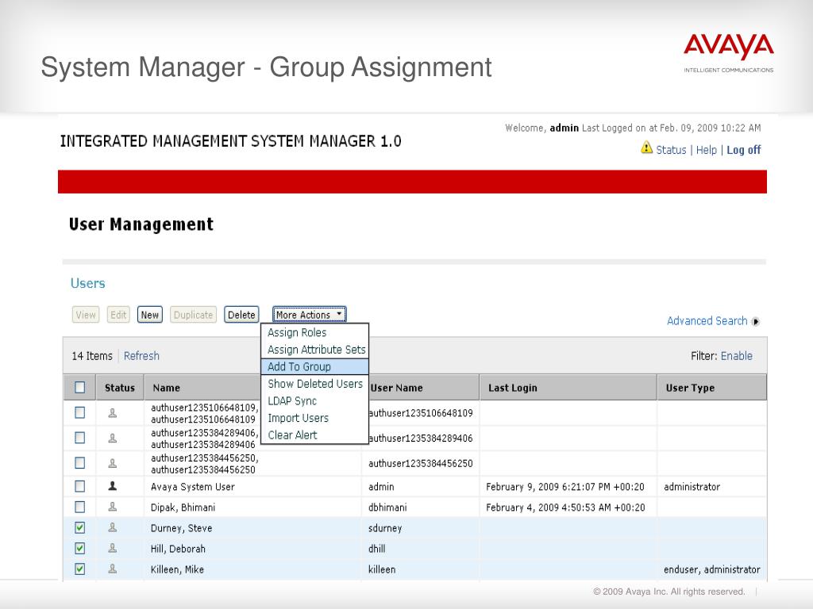The image size is (813, 609).
Task: Click the user name killeen
Action: click(x=382, y=569)
